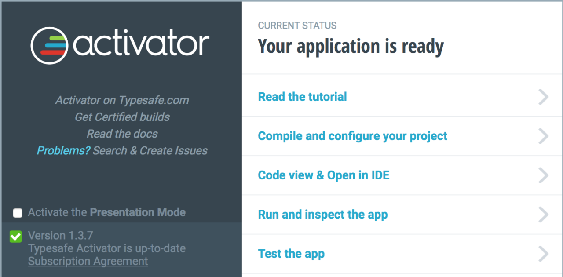Image resolution: width=563 pixels, height=277 pixels.
Task: Expand Compile and configure your project chevron
Action: click(544, 136)
